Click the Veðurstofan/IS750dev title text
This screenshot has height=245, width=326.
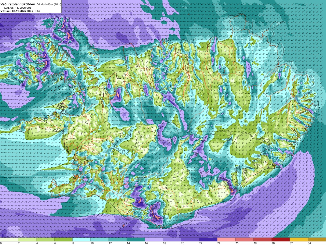18,4
